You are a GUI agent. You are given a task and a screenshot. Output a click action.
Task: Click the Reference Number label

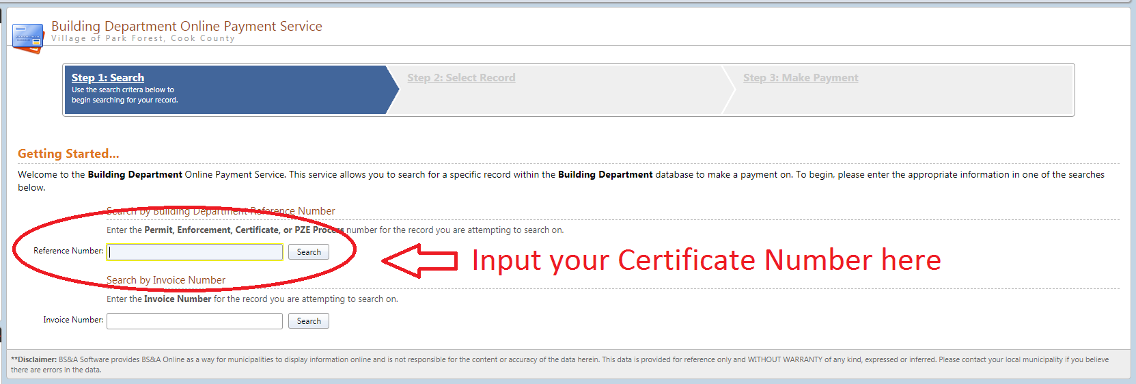pos(68,251)
